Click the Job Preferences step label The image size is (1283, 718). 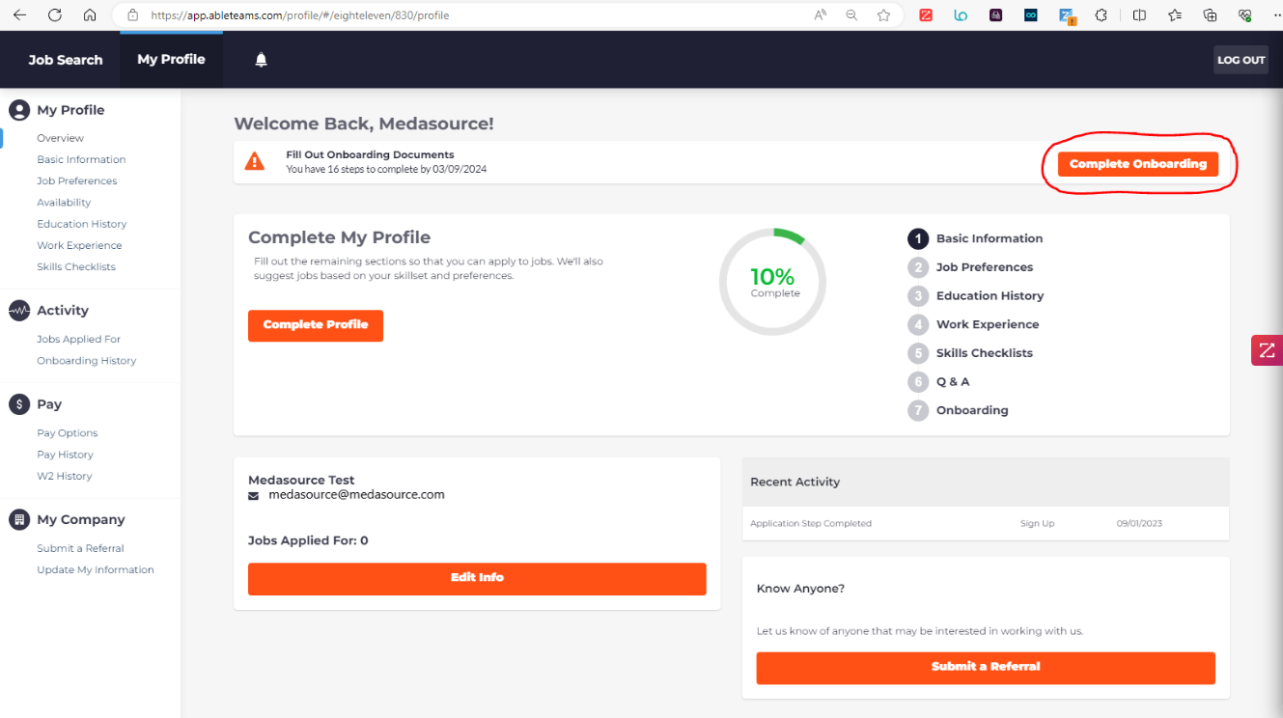point(985,267)
